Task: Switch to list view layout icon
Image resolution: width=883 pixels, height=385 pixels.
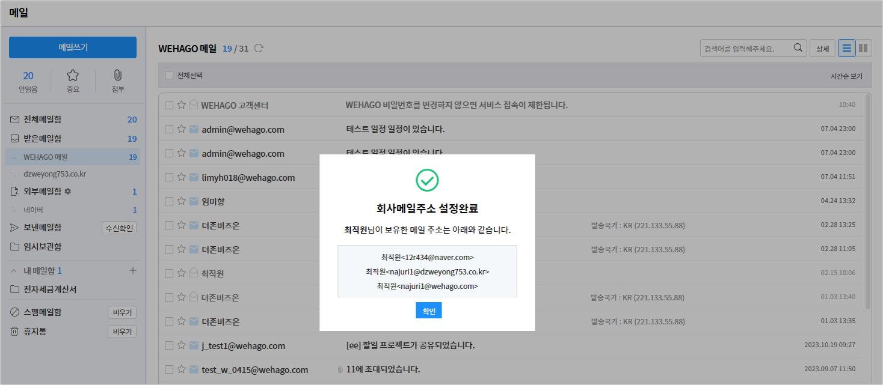Action: point(846,49)
